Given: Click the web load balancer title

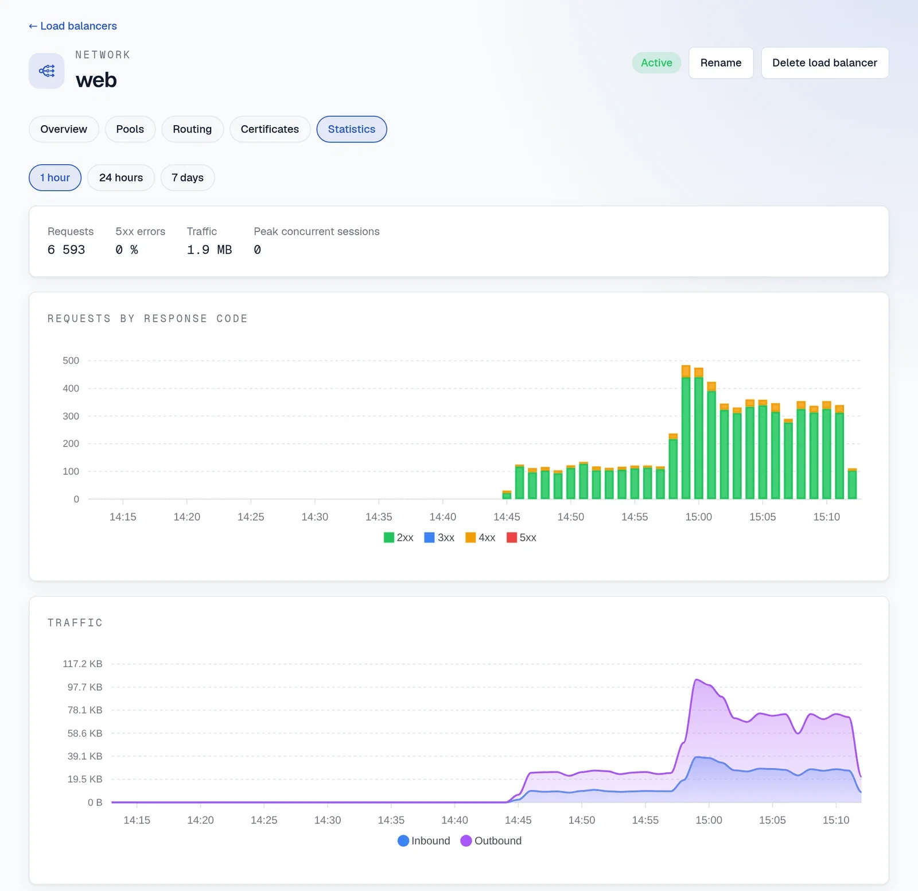Looking at the screenshot, I should tap(96, 80).
